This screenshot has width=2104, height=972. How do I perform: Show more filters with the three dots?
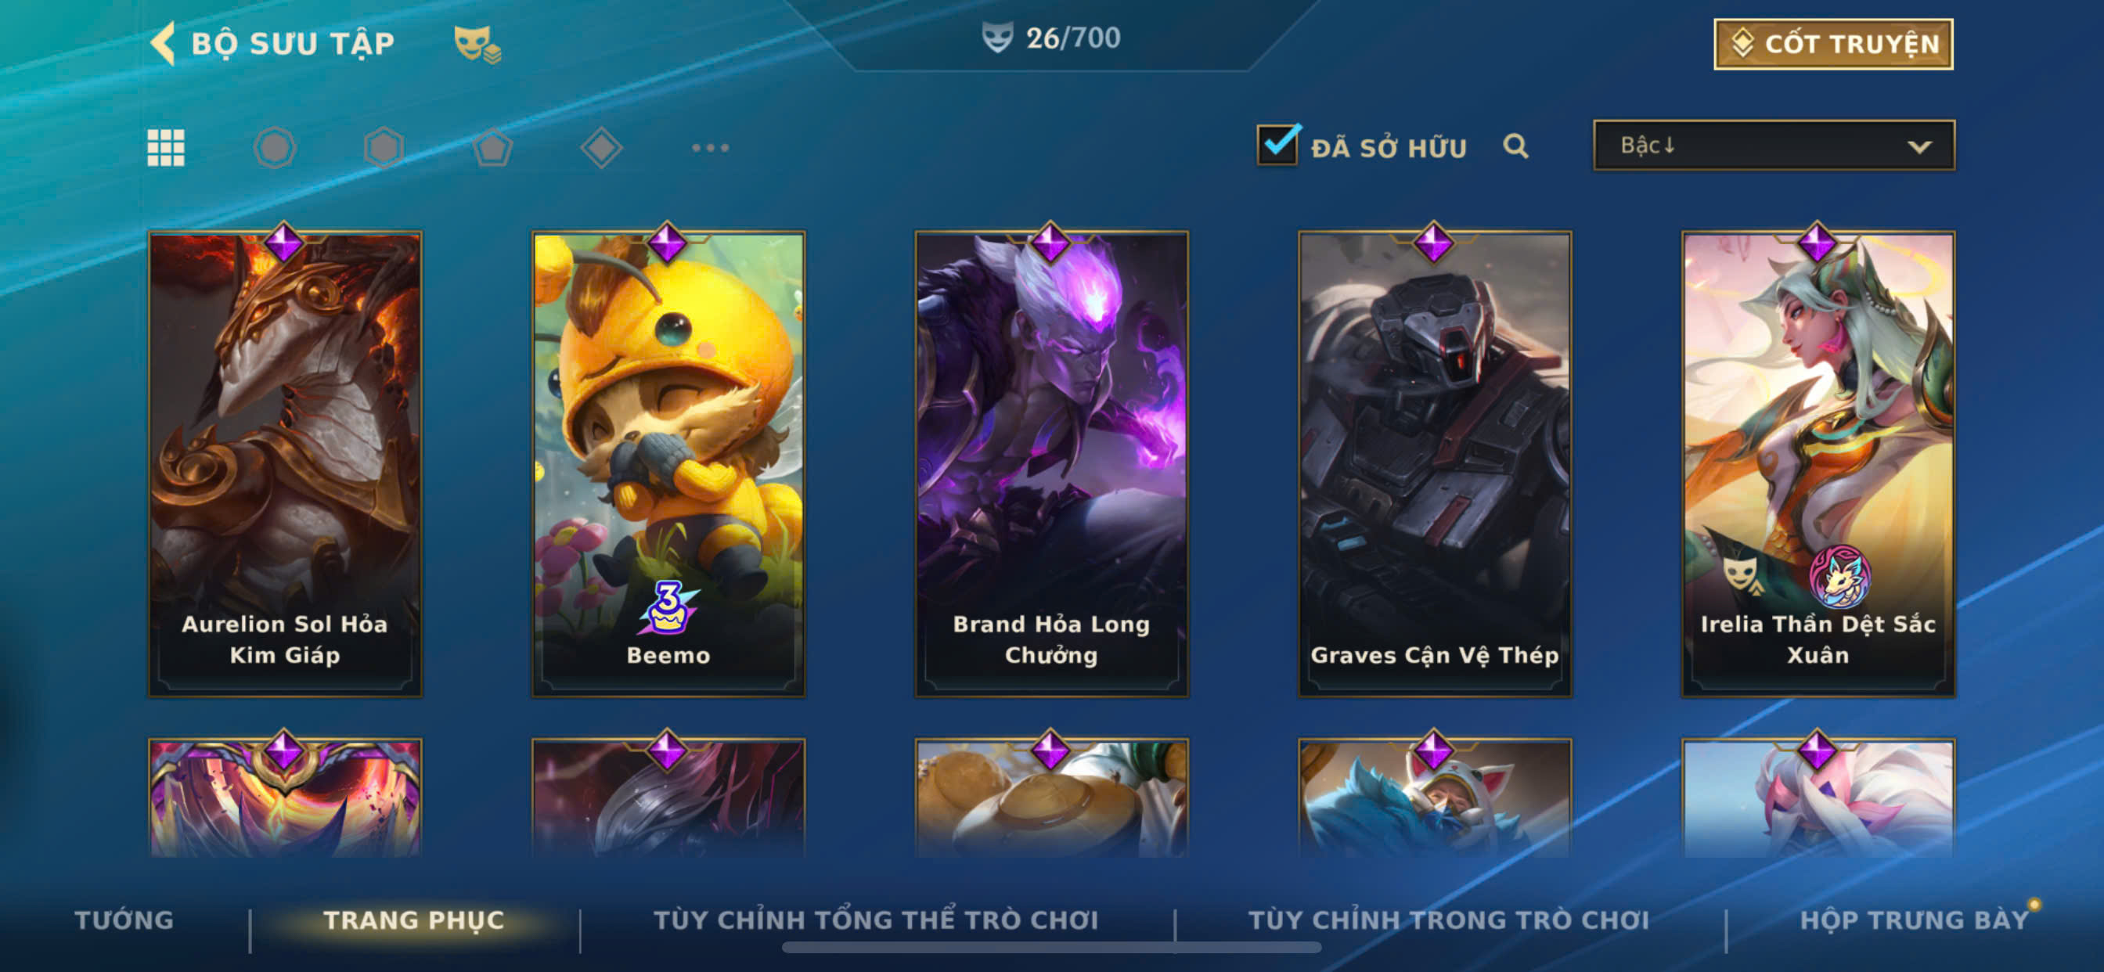click(710, 148)
